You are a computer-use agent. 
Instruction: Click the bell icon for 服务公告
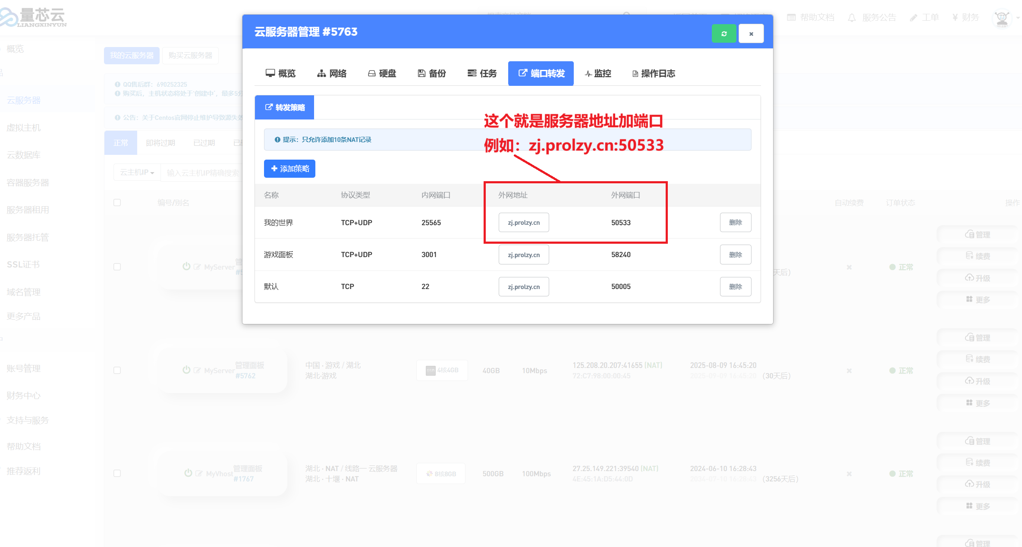tap(852, 18)
